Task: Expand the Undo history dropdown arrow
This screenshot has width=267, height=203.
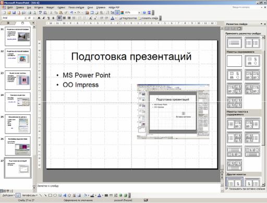Action: [75, 13]
